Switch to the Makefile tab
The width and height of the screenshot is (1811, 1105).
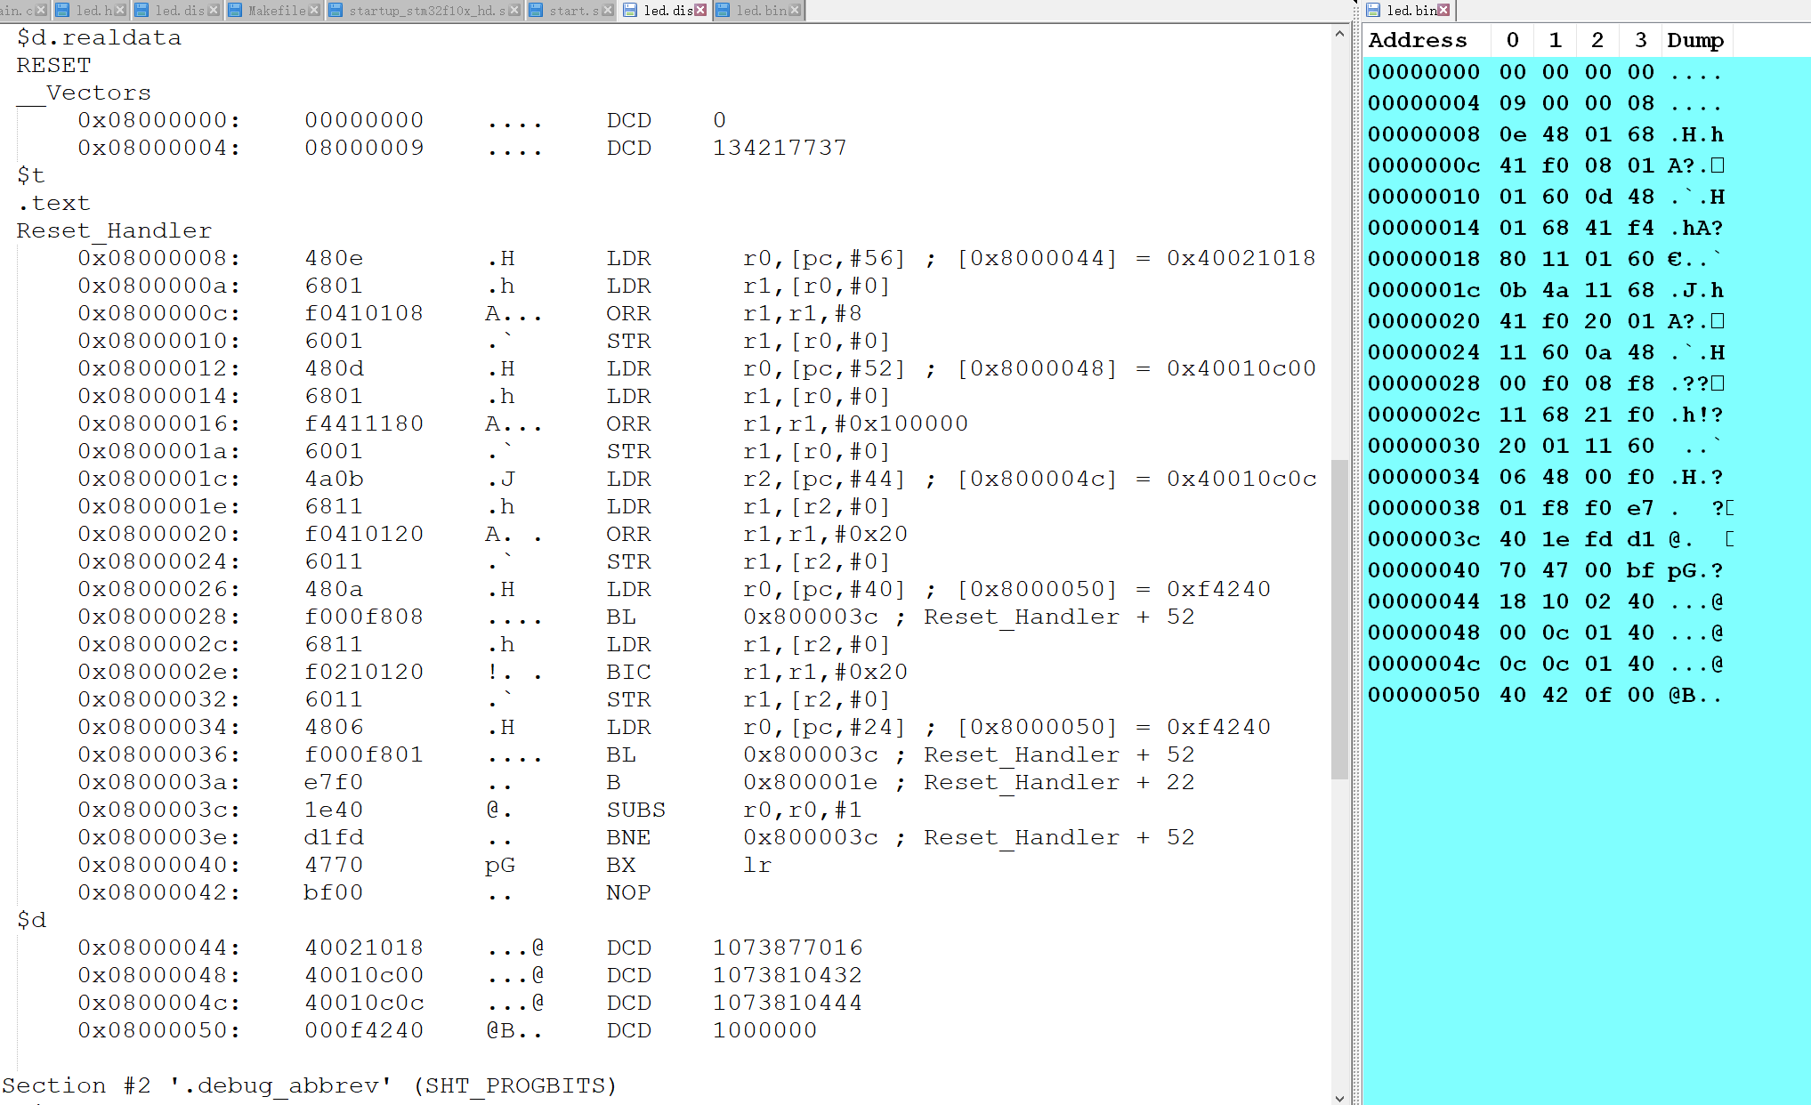274,11
